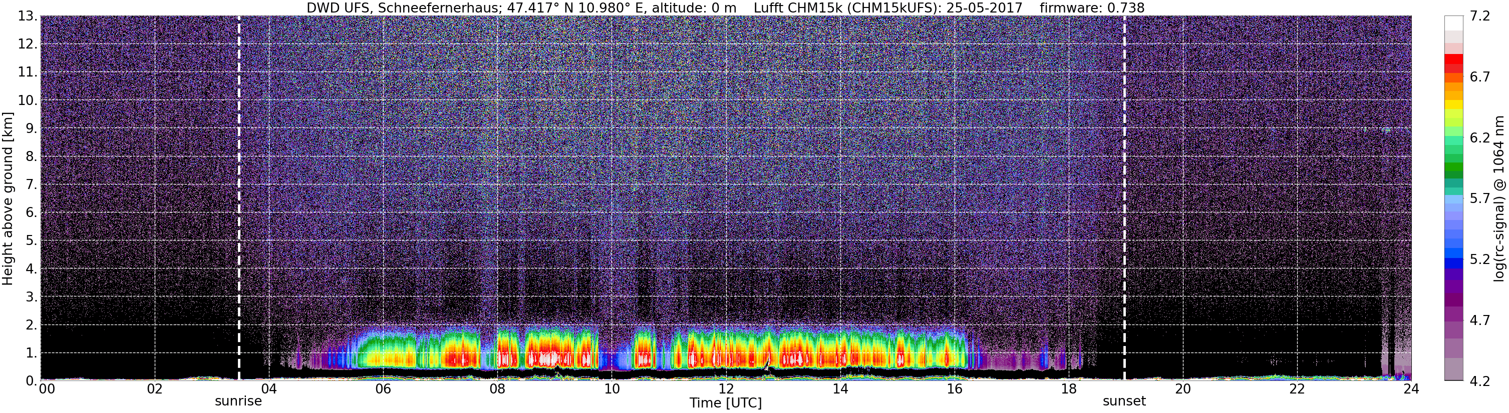The height and width of the screenshot is (413, 1509).
Task: Click the x-axis tick label 04
Action: click(269, 389)
